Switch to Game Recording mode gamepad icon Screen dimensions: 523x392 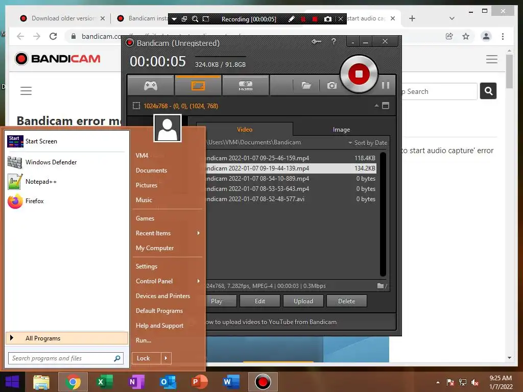pos(151,86)
